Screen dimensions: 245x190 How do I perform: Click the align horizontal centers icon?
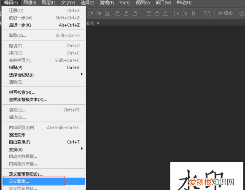[126, 14]
